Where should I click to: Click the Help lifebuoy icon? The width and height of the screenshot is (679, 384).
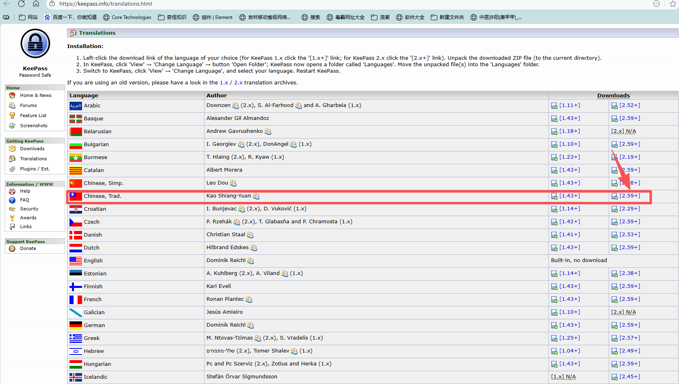[x=12, y=191]
